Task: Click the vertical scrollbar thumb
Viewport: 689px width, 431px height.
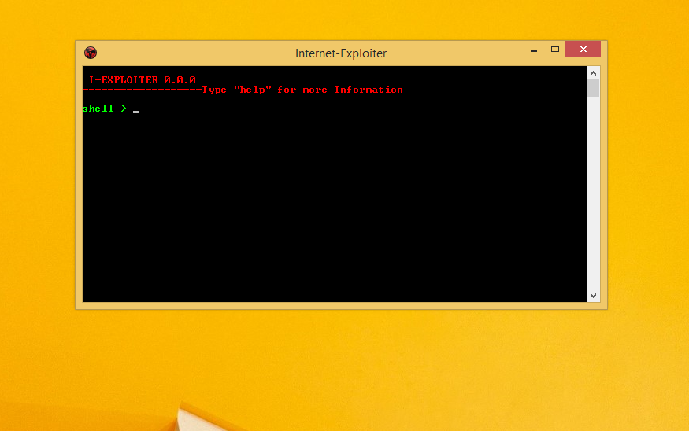Action: pyautogui.click(x=593, y=88)
